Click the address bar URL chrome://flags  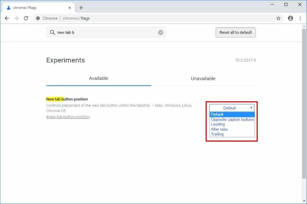(76, 18)
